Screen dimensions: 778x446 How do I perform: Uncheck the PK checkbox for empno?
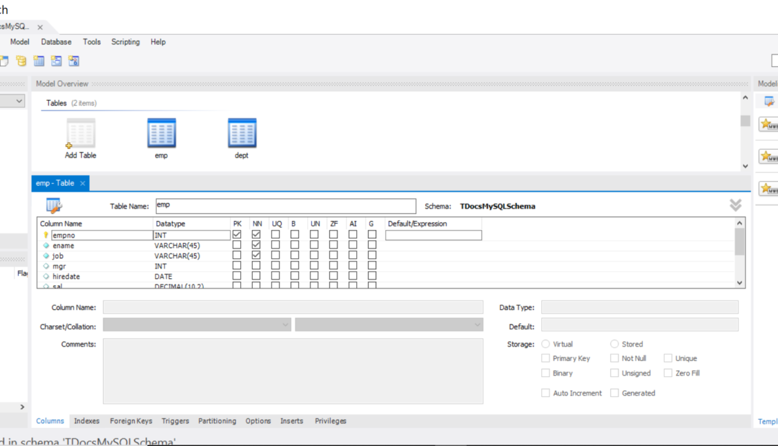tap(237, 235)
